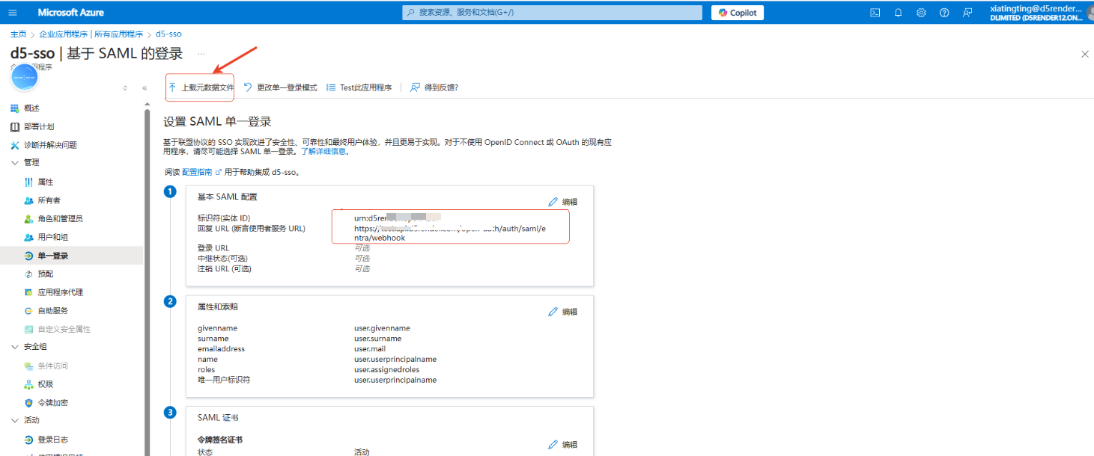
Task: Open portal settings gear
Action: (x=921, y=13)
